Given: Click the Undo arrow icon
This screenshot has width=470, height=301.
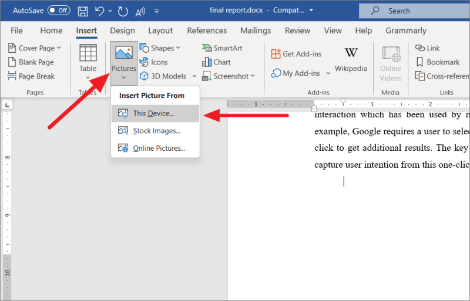Looking at the screenshot, I should (100, 11).
